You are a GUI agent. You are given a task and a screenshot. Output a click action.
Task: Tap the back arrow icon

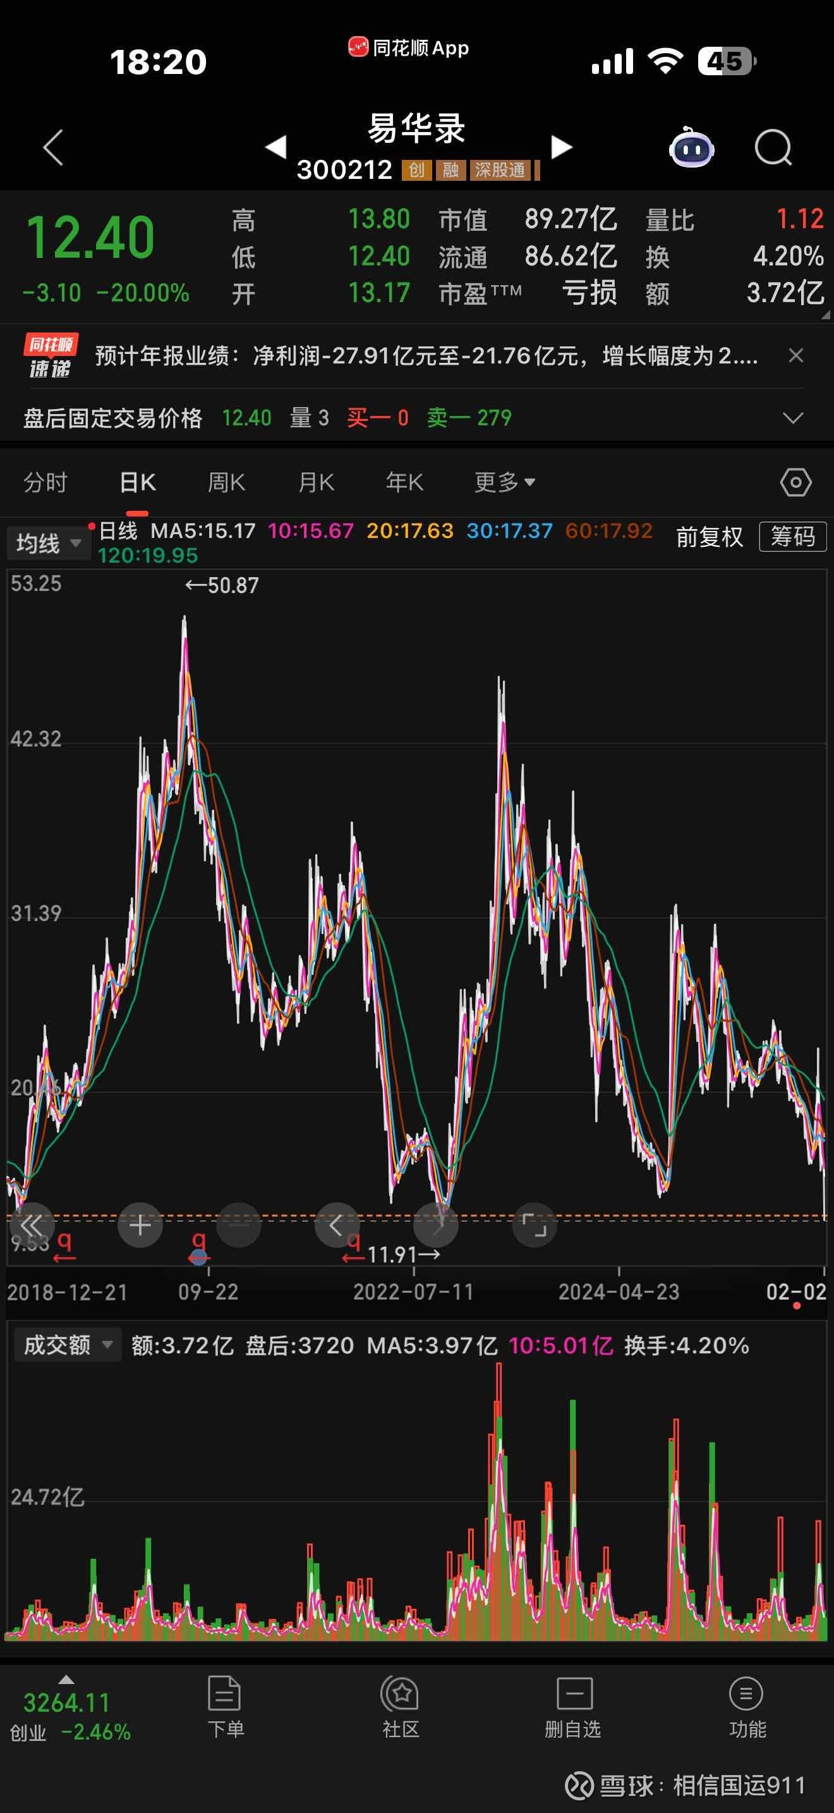[x=54, y=148]
